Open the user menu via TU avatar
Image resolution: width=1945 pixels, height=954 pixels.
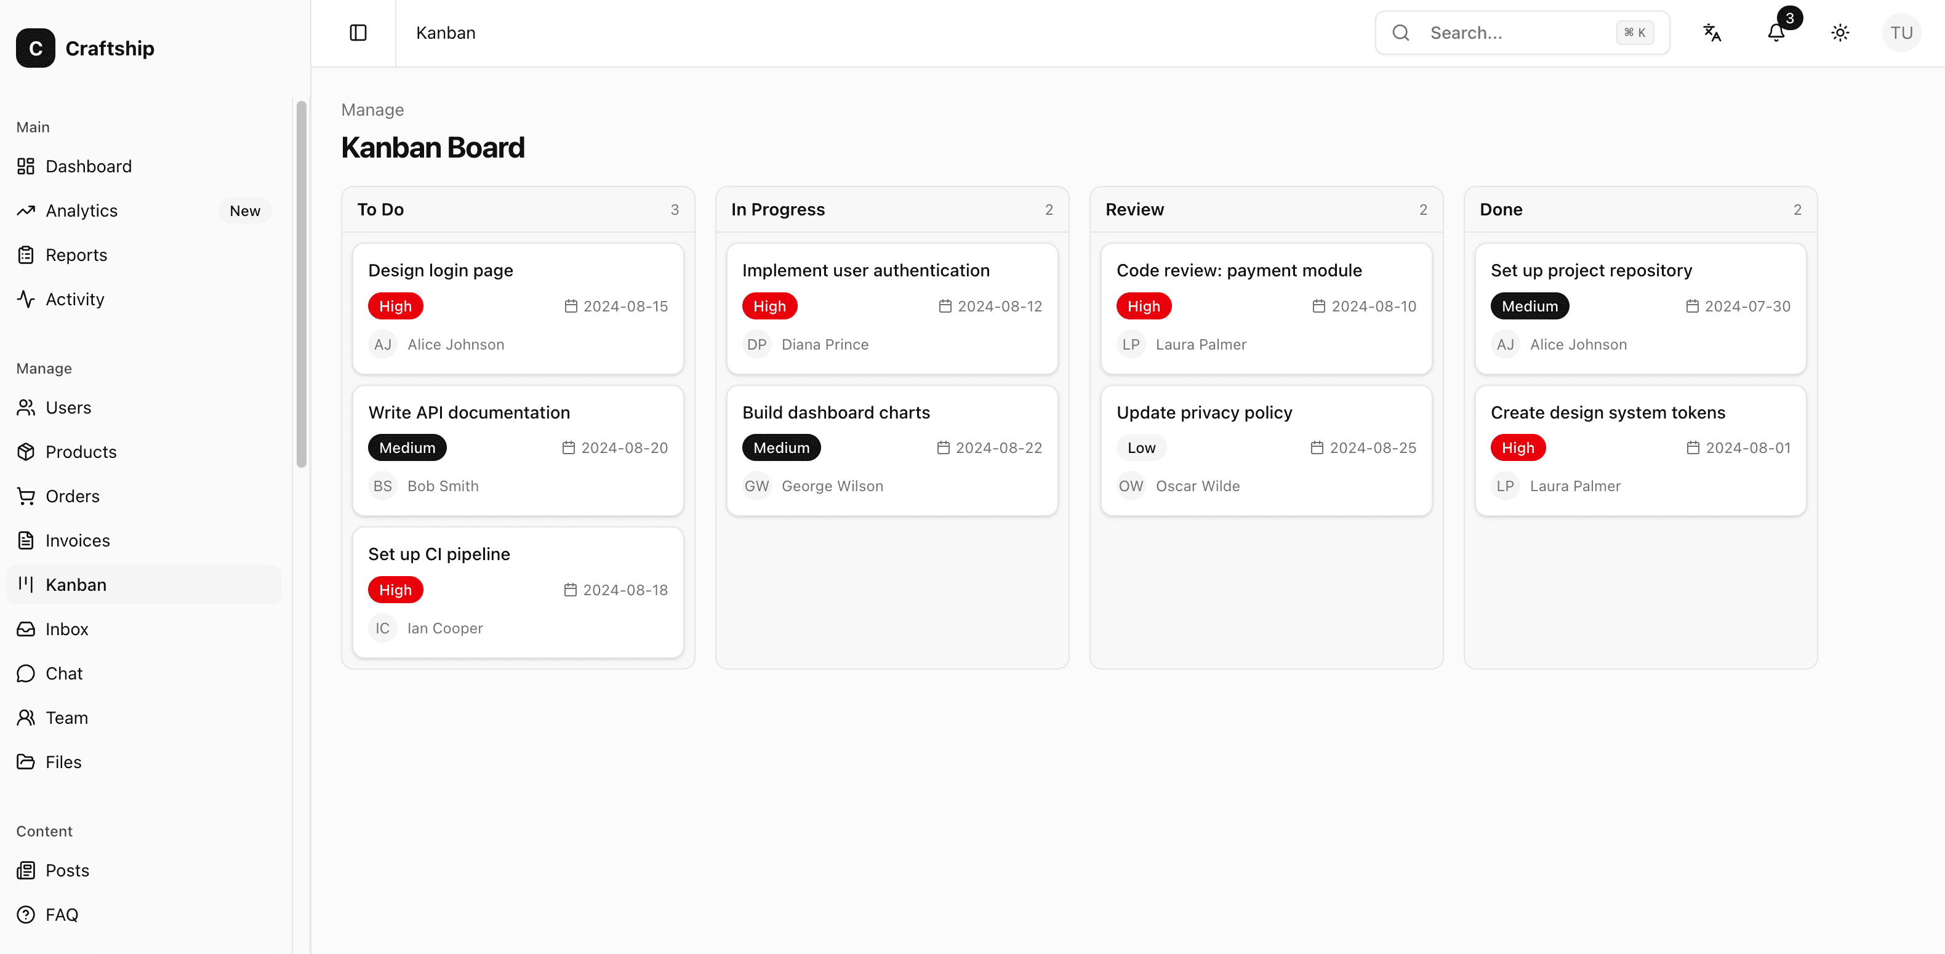(x=1901, y=33)
